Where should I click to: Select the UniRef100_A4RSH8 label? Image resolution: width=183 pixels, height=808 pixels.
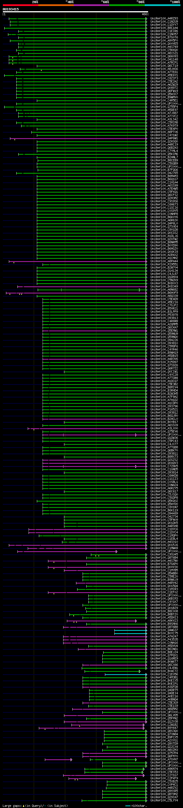pyautogui.click(x=164, y=526)
